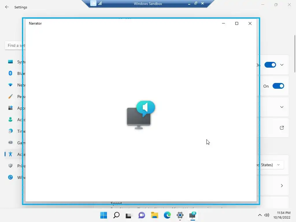Toggle the switch labeled On

(x=278, y=86)
